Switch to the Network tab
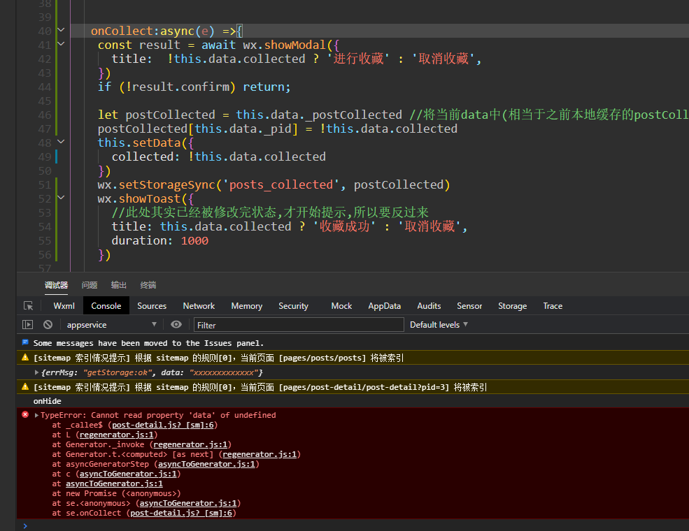Screen dimensions: 689x531 (x=199, y=306)
